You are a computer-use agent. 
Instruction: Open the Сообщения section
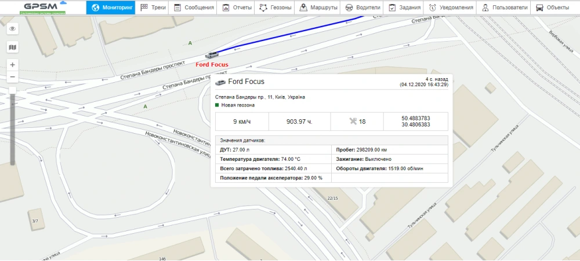pyautogui.click(x=194, y=8)
